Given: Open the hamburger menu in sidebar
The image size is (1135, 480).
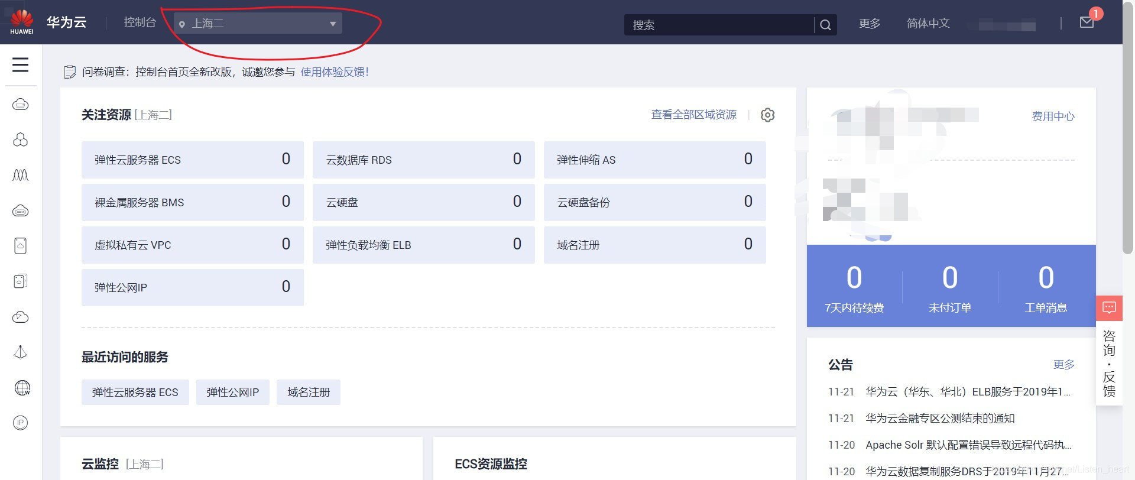Looking at the screenshot, I should 21,64.
